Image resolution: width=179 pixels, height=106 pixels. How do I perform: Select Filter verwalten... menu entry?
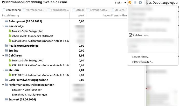(x=143, y=62)
